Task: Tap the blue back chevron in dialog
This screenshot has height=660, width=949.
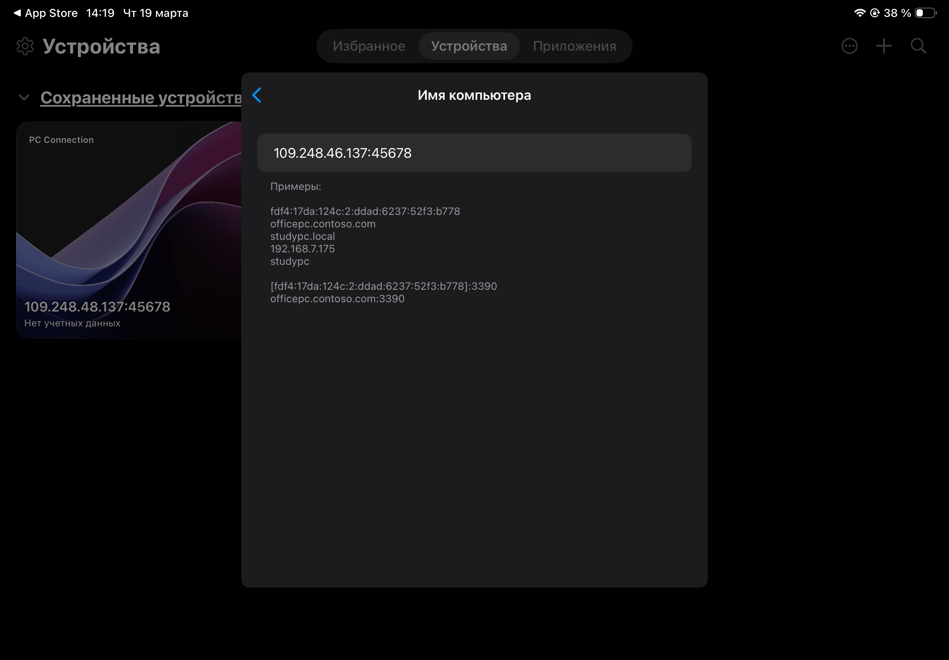Action: 257,95
